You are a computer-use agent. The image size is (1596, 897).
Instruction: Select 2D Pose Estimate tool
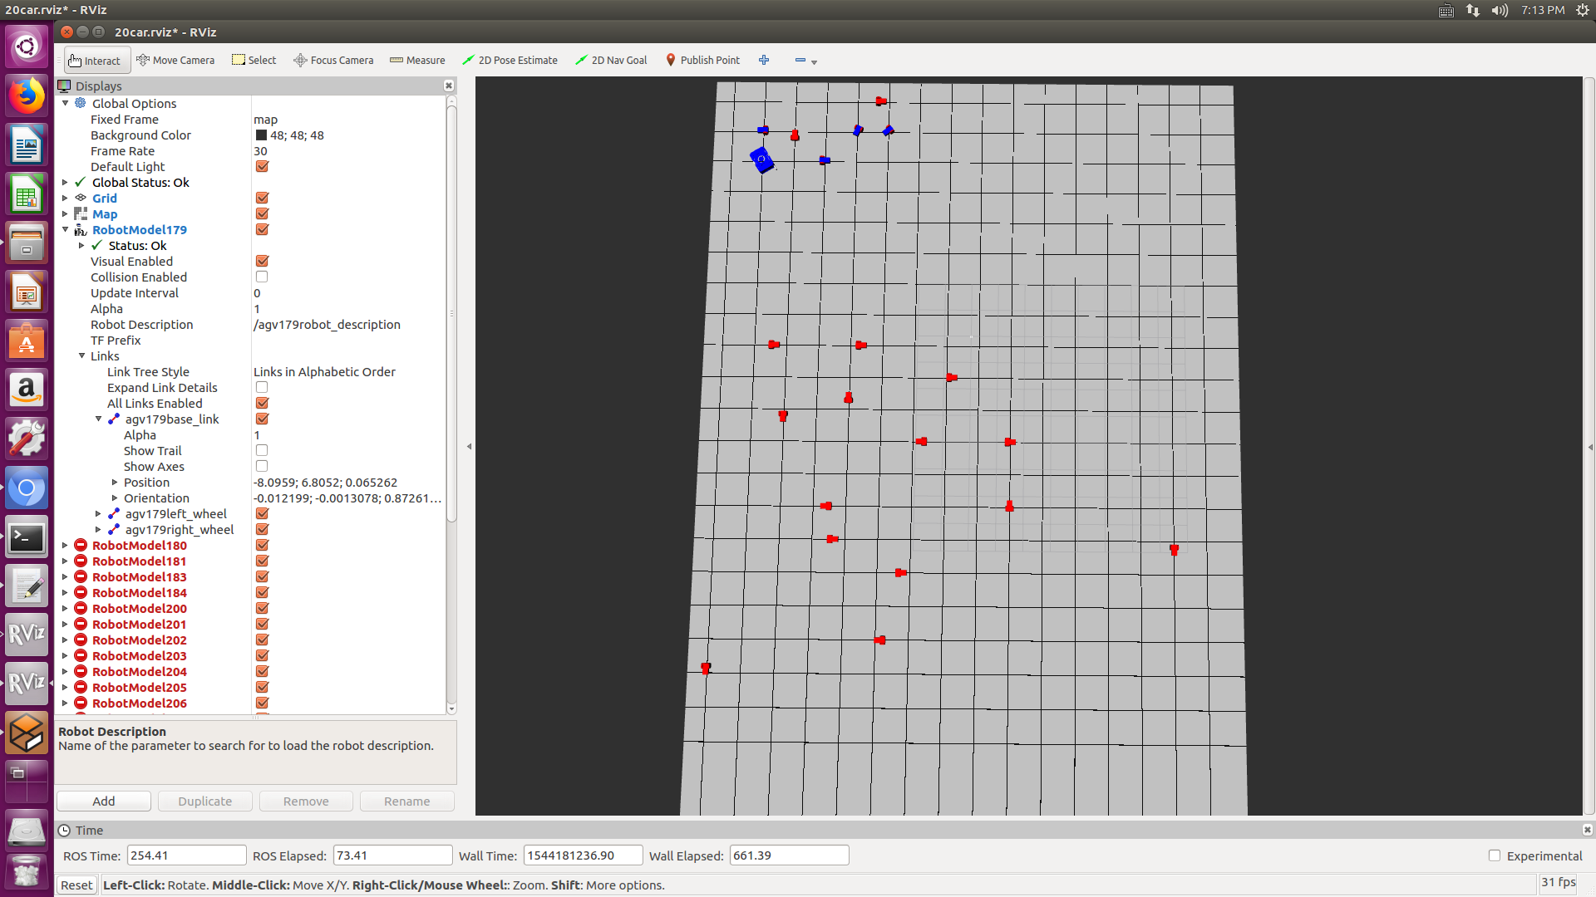[x=510, y=60]
